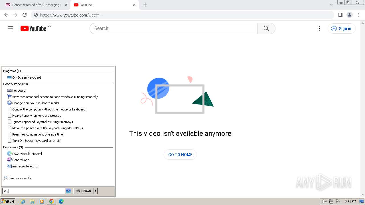Click the YouTube logo

(33, 28)
